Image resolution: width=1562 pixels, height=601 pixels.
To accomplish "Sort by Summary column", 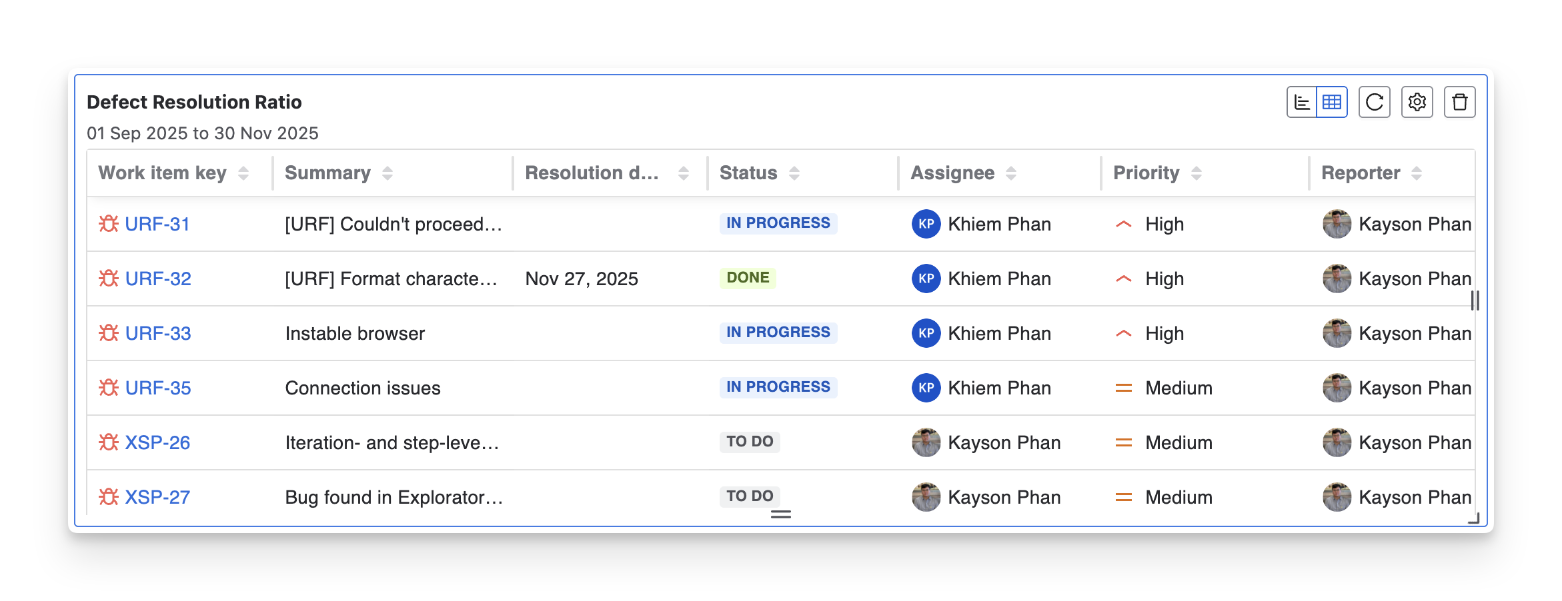I will tap(387, 173).
